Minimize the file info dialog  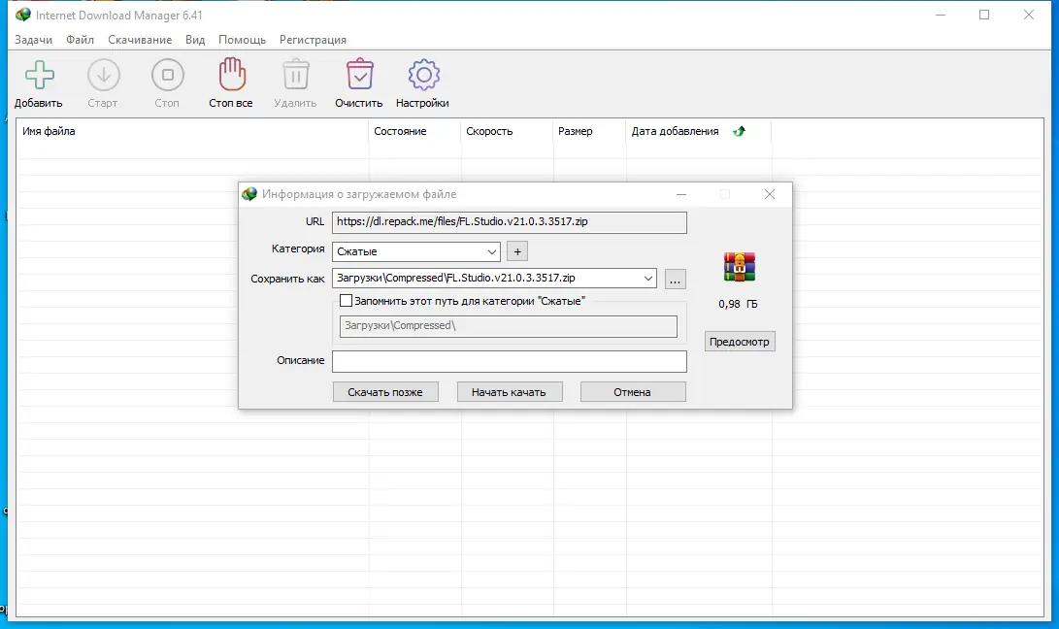pyautogui.click(x=681, y=194)
